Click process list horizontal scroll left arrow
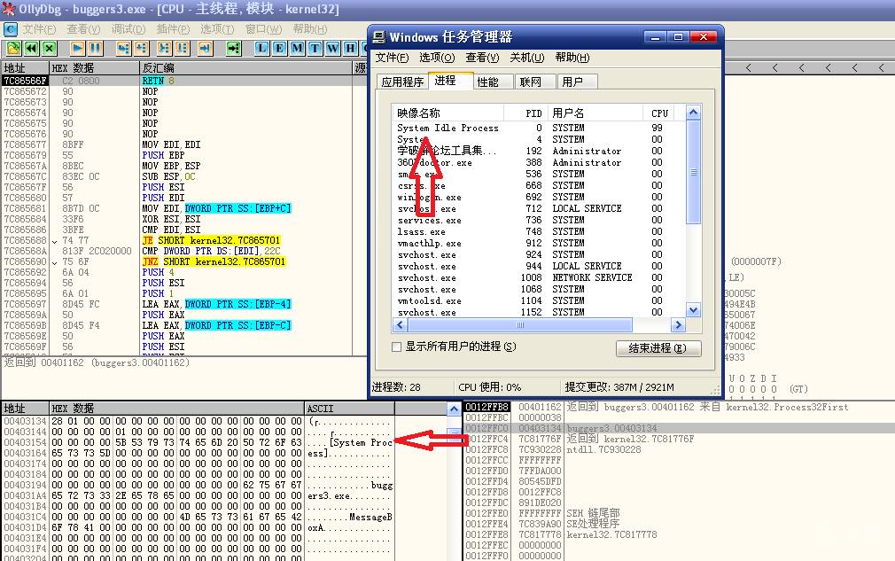The height and width of the screenshot is (561, 895). [x=401, y=325]
